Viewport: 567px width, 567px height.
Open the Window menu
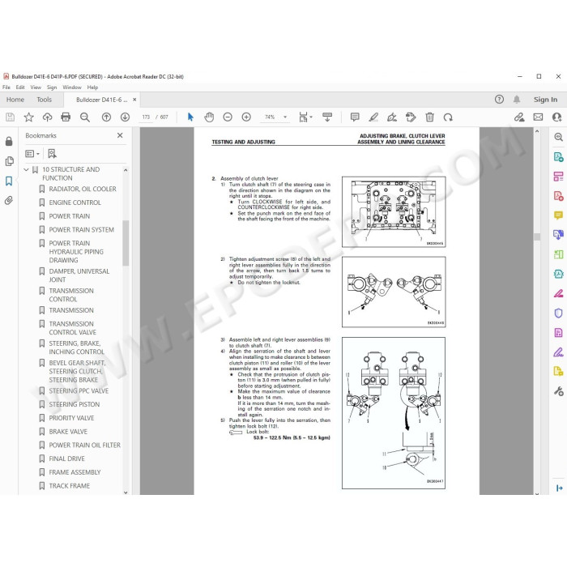pyautogui.click(x=72, y=87)
